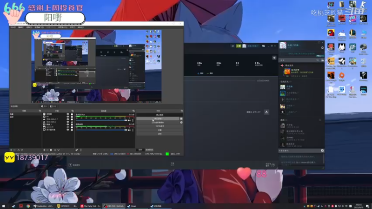Open OBS 工具(T) menu
The width and height of the screenshot is (372, 209).
pos(73,27)
